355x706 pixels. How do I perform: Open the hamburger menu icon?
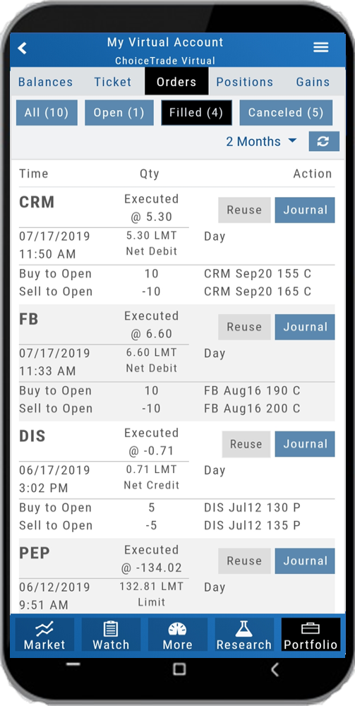click(321, 47)
